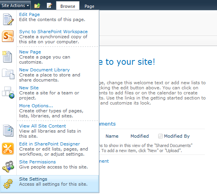Click the View All Site Content icon
217x195 pixels.
[x=8, y=131]
